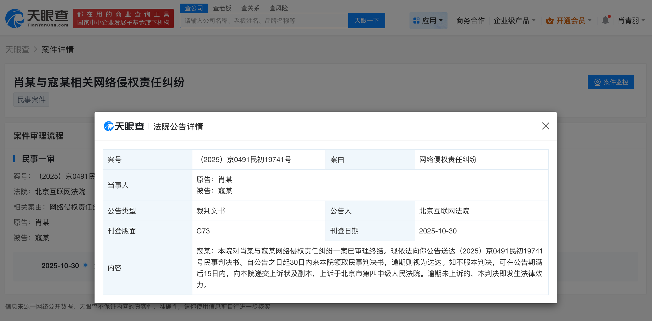This screenshot has width=652, height=321.
Task: Navigate back via the 天眼查 breadcrumb
Action: (x=17, y=49)
